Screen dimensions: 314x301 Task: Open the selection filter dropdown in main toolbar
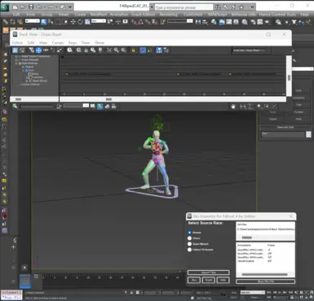point(33,21)
